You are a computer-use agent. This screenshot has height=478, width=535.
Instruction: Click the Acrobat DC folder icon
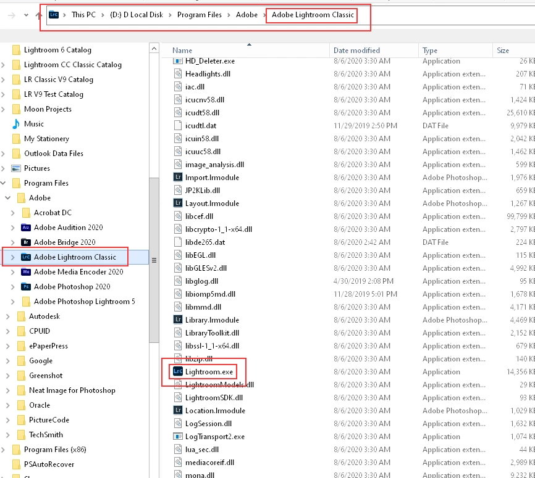pos(26,213)
